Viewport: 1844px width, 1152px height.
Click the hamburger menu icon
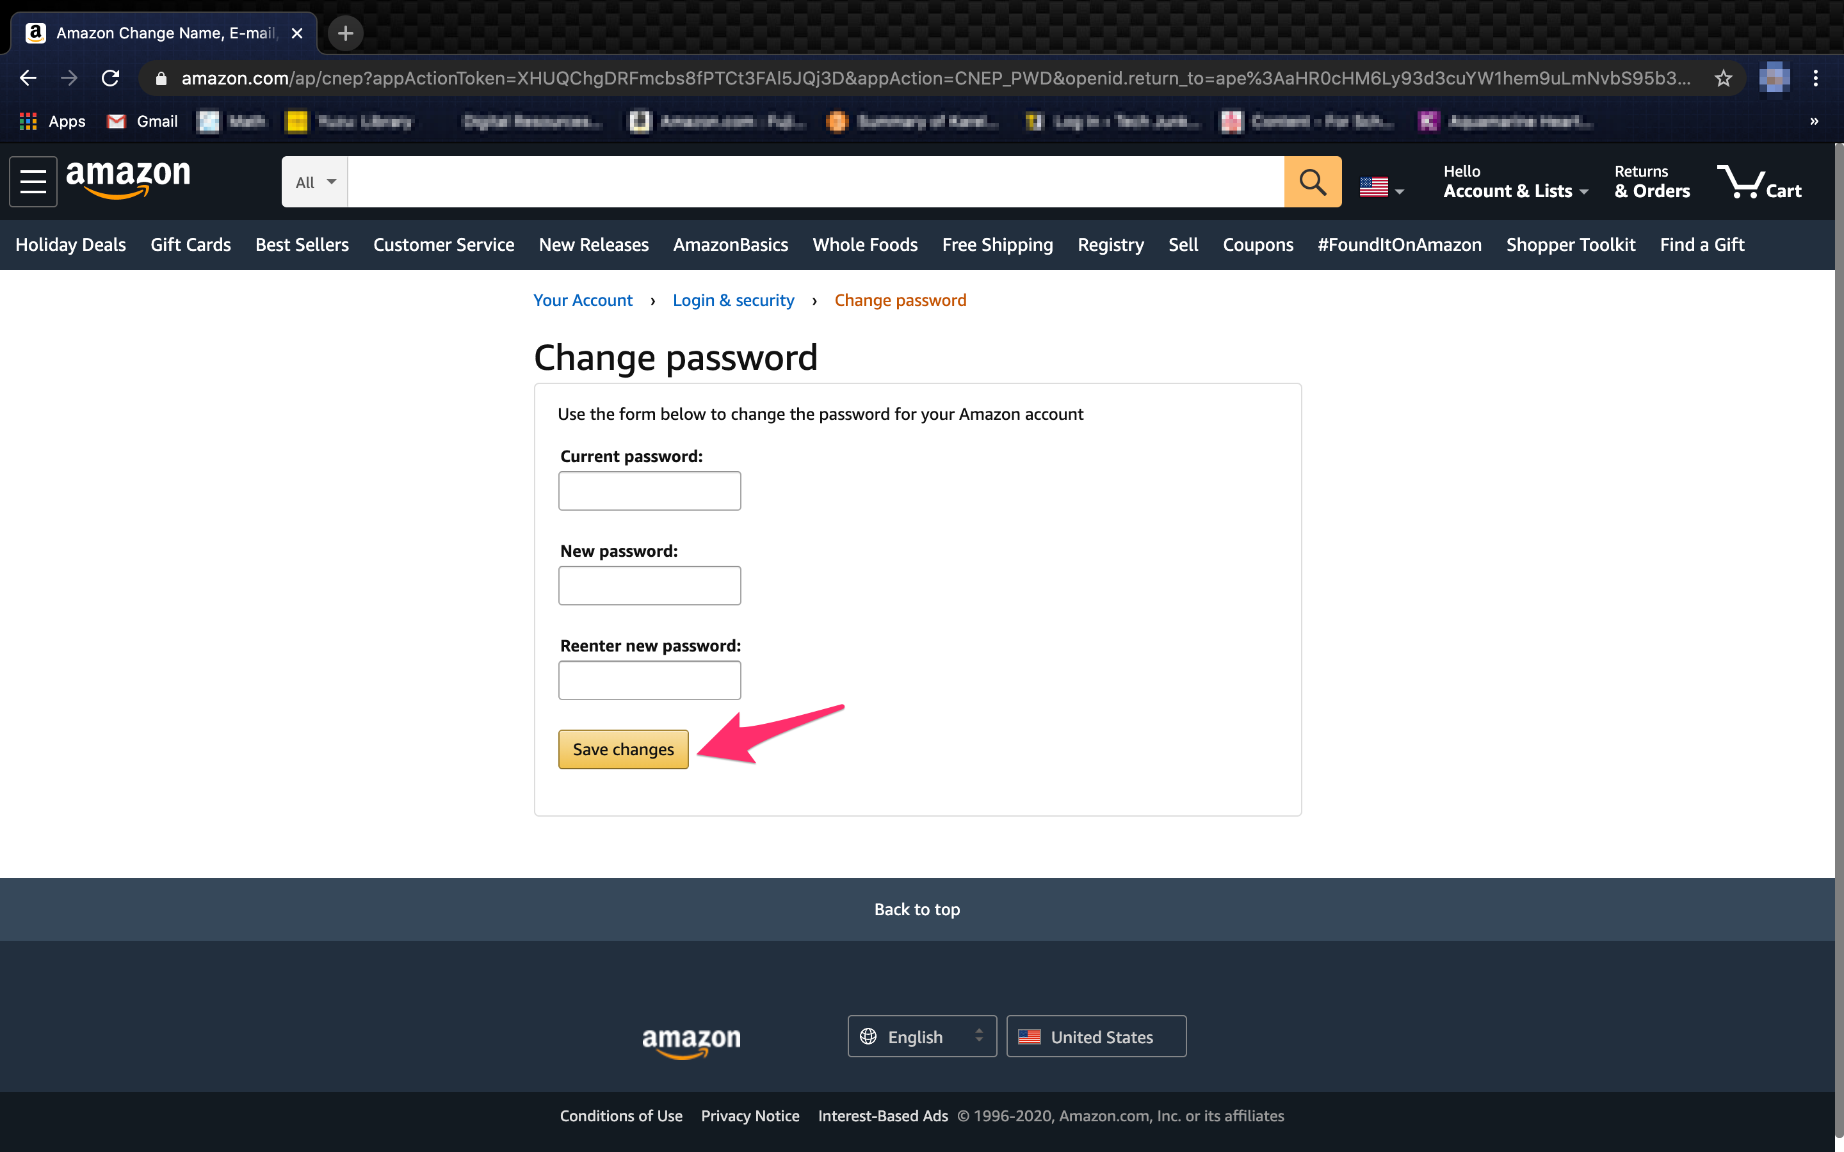pos(33,183)
